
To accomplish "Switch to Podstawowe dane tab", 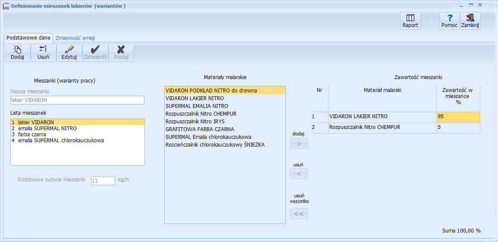I will 28,38.
